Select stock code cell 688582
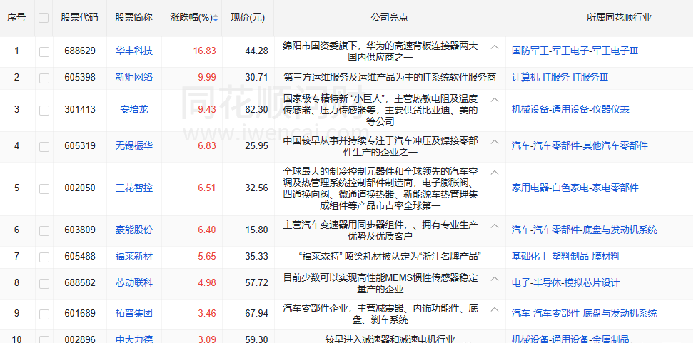 coord(80,282)
